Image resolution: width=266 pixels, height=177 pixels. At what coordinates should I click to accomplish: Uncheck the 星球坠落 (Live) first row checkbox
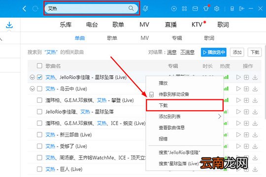point(39,77)
